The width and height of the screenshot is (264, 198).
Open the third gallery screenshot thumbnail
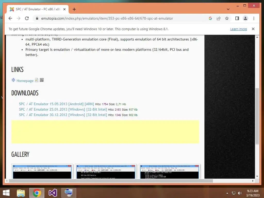170,171
